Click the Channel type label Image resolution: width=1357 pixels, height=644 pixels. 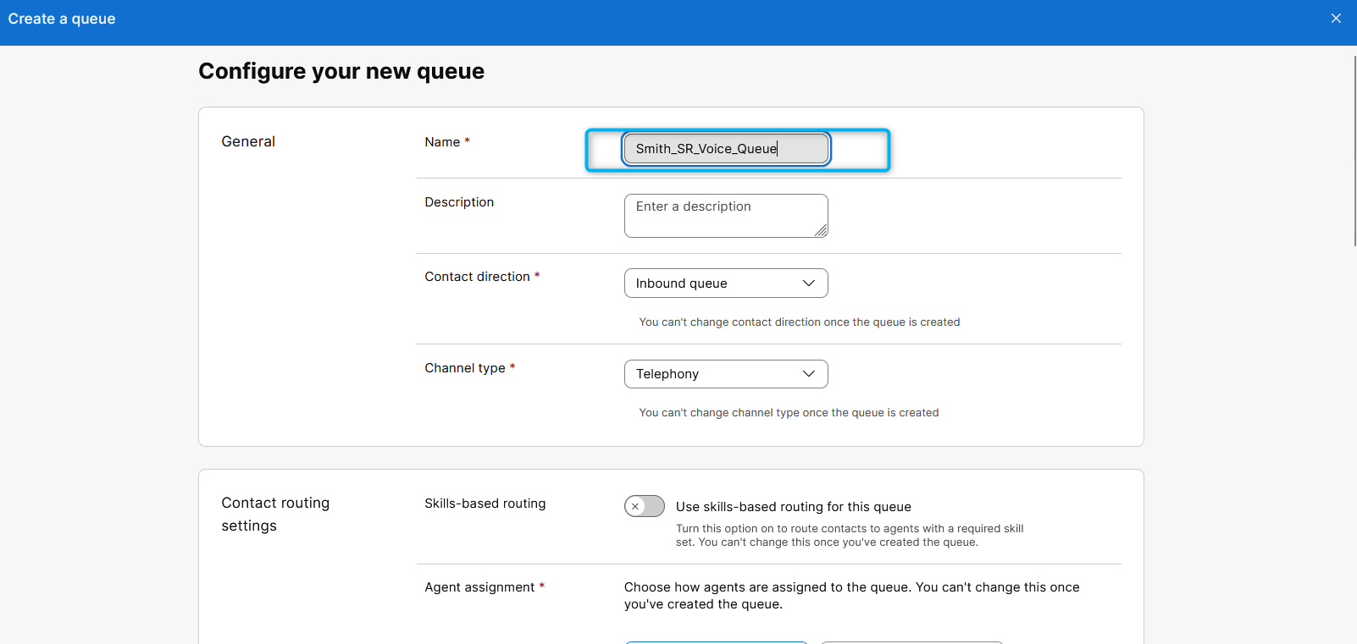click(x=465, y=368)
